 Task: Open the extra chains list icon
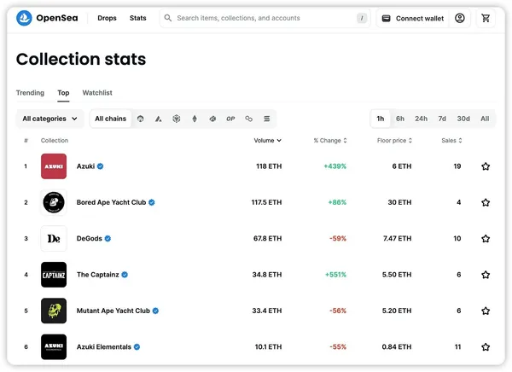[x=267, y=119]
